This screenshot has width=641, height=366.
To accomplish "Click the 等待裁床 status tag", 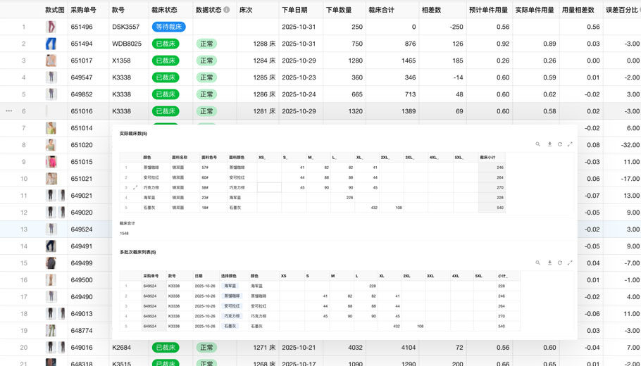I will click(168, 27).
